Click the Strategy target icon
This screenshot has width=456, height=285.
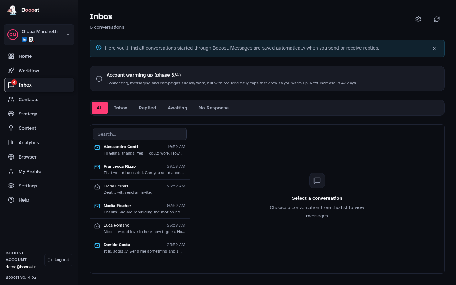click(11, 114)
